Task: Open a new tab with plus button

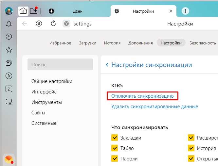Action: (x=185, y=11)
